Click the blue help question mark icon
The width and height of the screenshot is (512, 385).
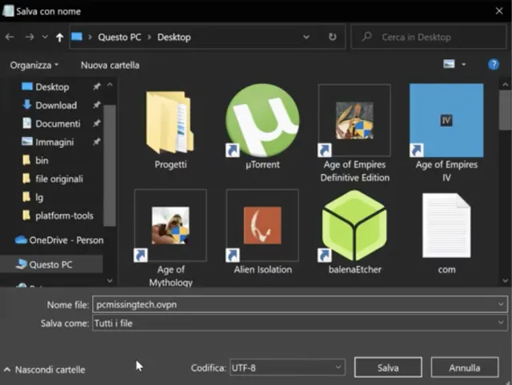(494, 65)
